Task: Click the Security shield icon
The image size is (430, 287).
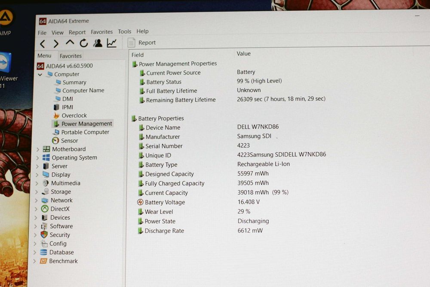Action: [x=44, y=235]
